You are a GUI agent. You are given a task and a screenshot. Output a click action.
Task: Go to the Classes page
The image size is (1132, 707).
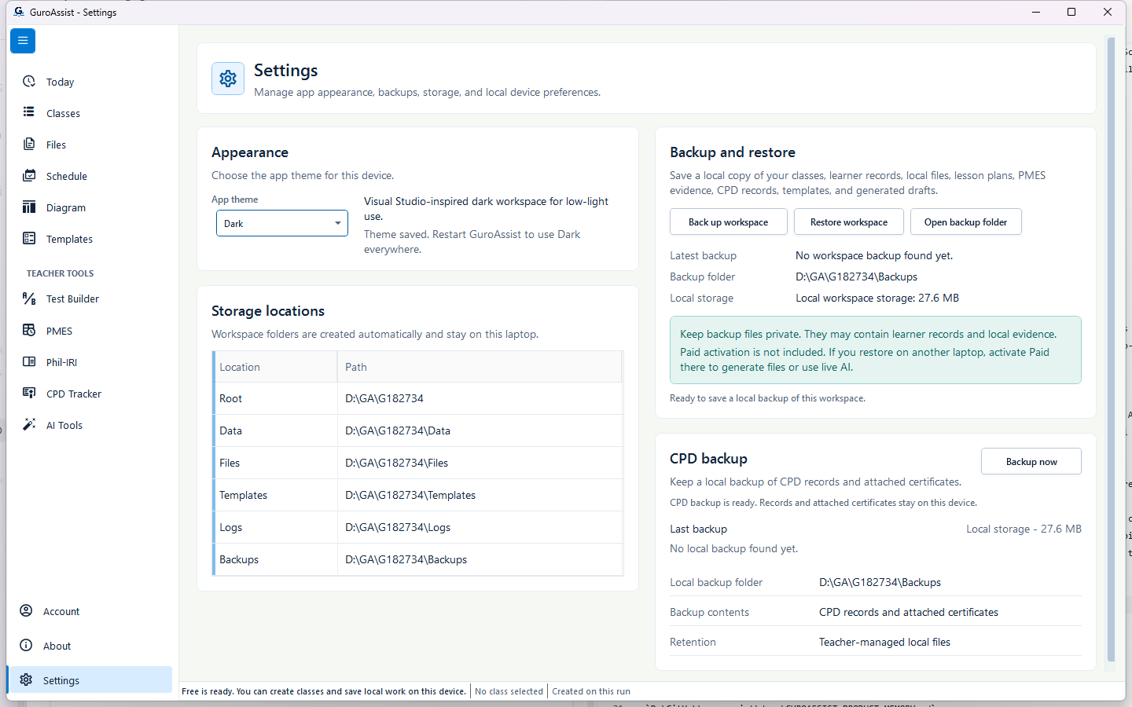(90, 113)
